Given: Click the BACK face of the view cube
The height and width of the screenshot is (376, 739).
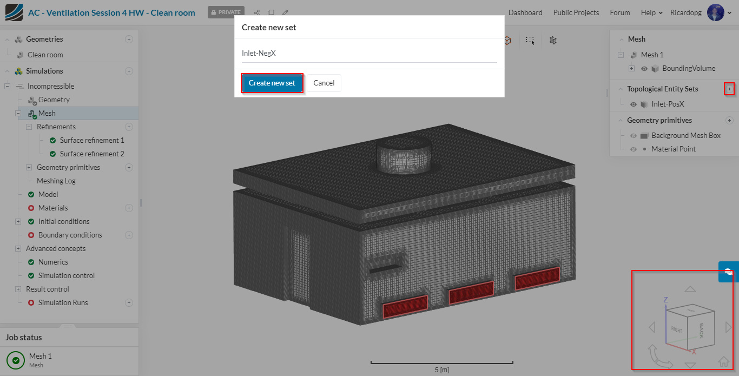Looking at the screenshot, I should click(x=701, y=330).
